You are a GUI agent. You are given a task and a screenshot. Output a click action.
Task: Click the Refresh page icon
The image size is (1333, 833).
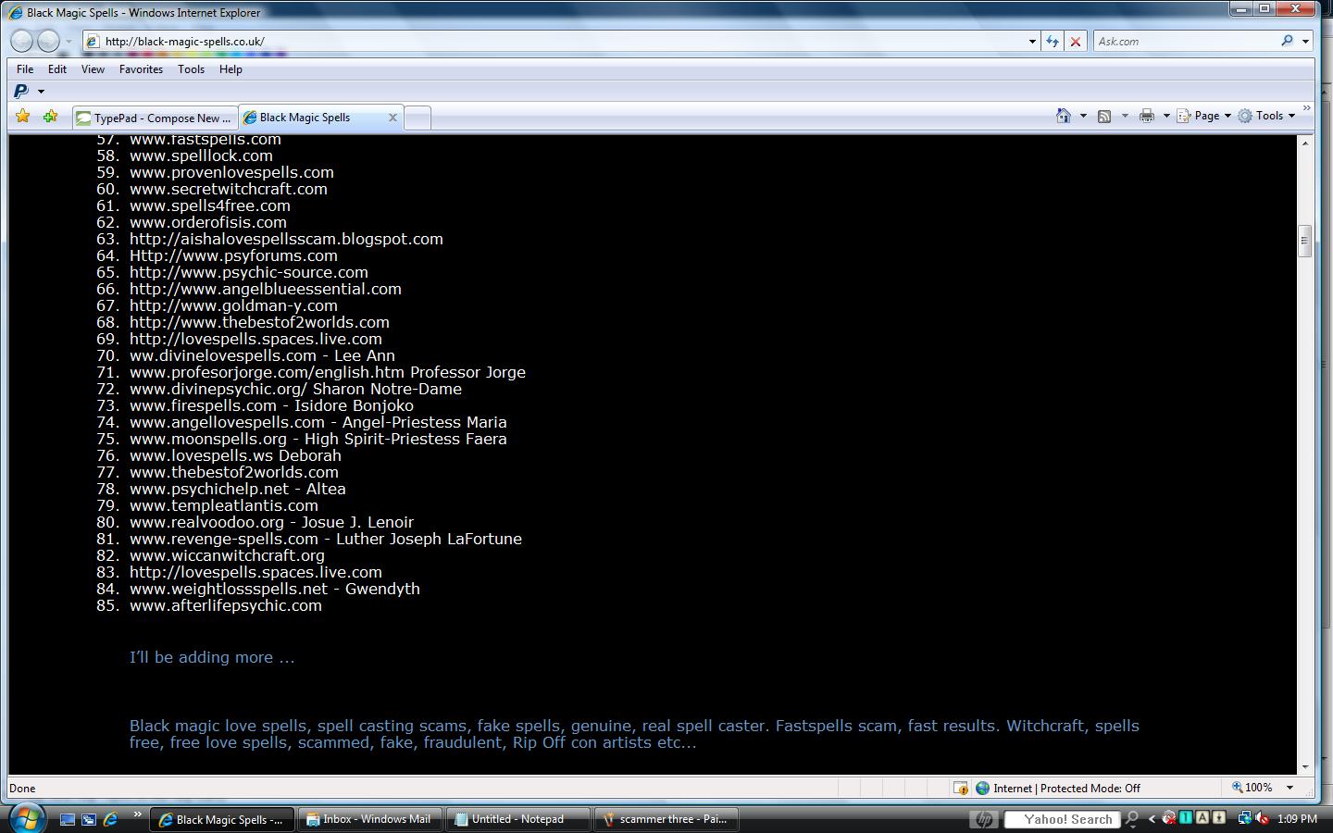pyautogui.click(x=1053, y=42)
